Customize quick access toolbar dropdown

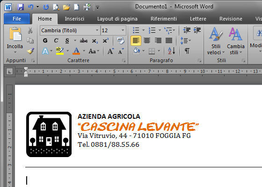[x=98, y=7]
